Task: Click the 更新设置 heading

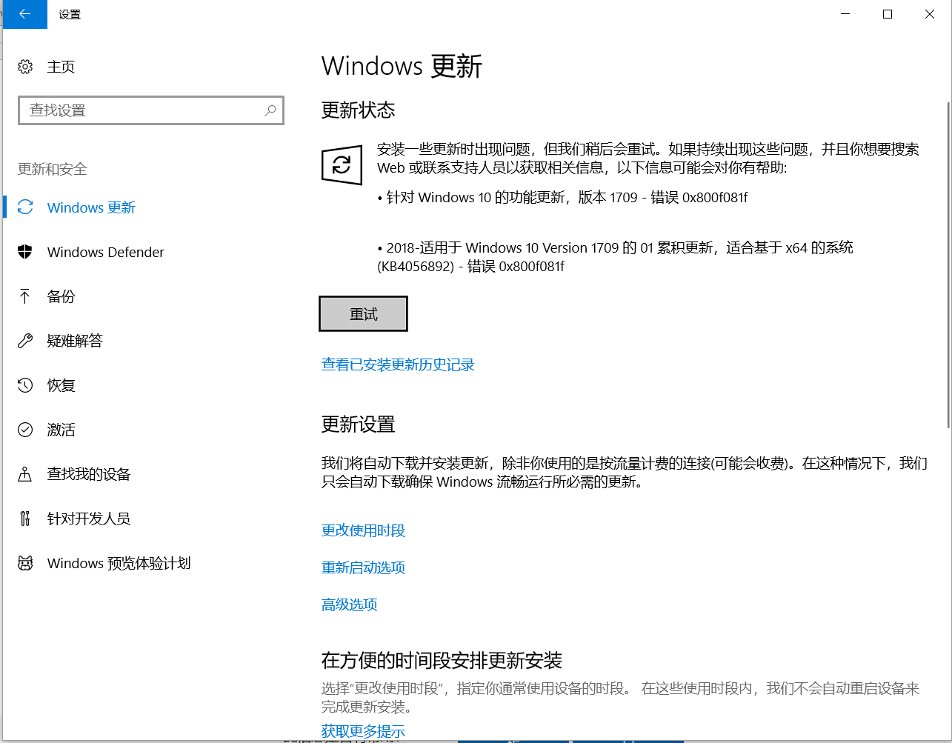Action: 358,424
